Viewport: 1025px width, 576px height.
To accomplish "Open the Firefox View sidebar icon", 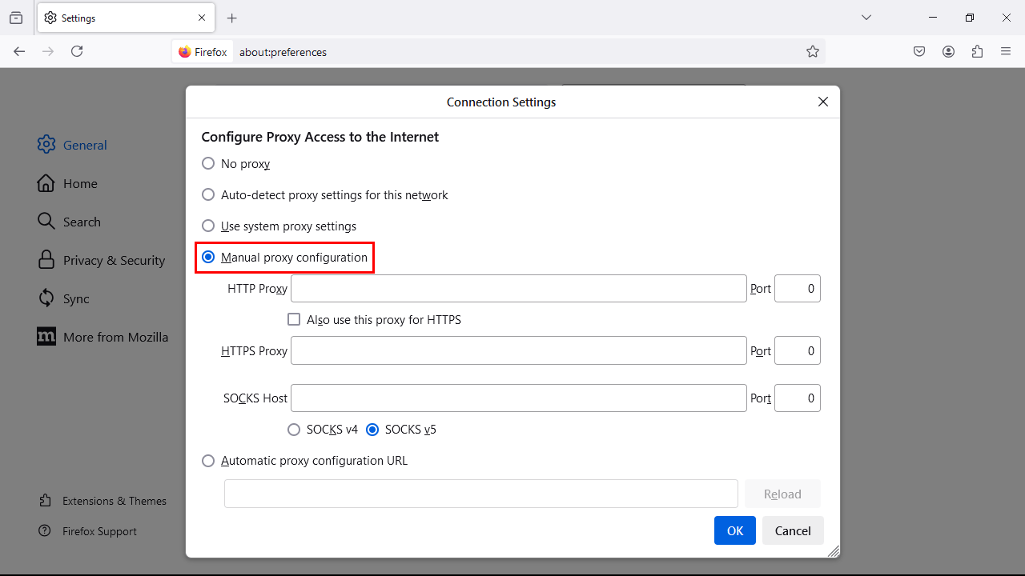I will pos(16,18).
